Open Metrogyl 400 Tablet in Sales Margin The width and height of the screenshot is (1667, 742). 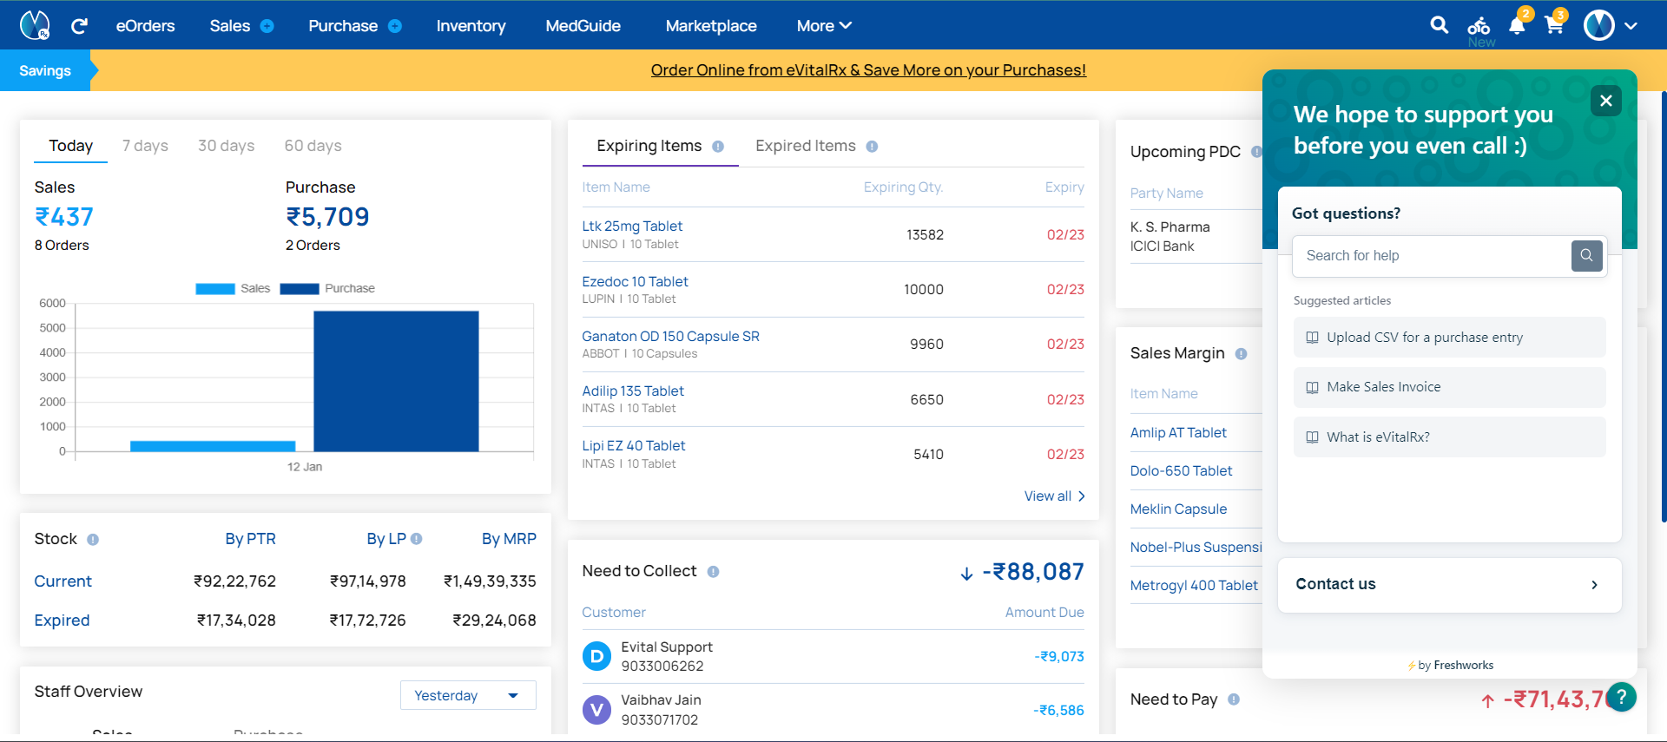pyautogui.click(x=1194, y=586)
